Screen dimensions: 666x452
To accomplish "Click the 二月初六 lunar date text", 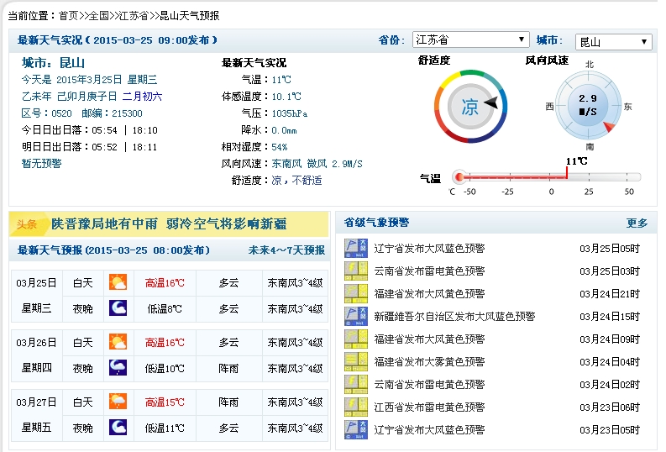I will point(142,97).
